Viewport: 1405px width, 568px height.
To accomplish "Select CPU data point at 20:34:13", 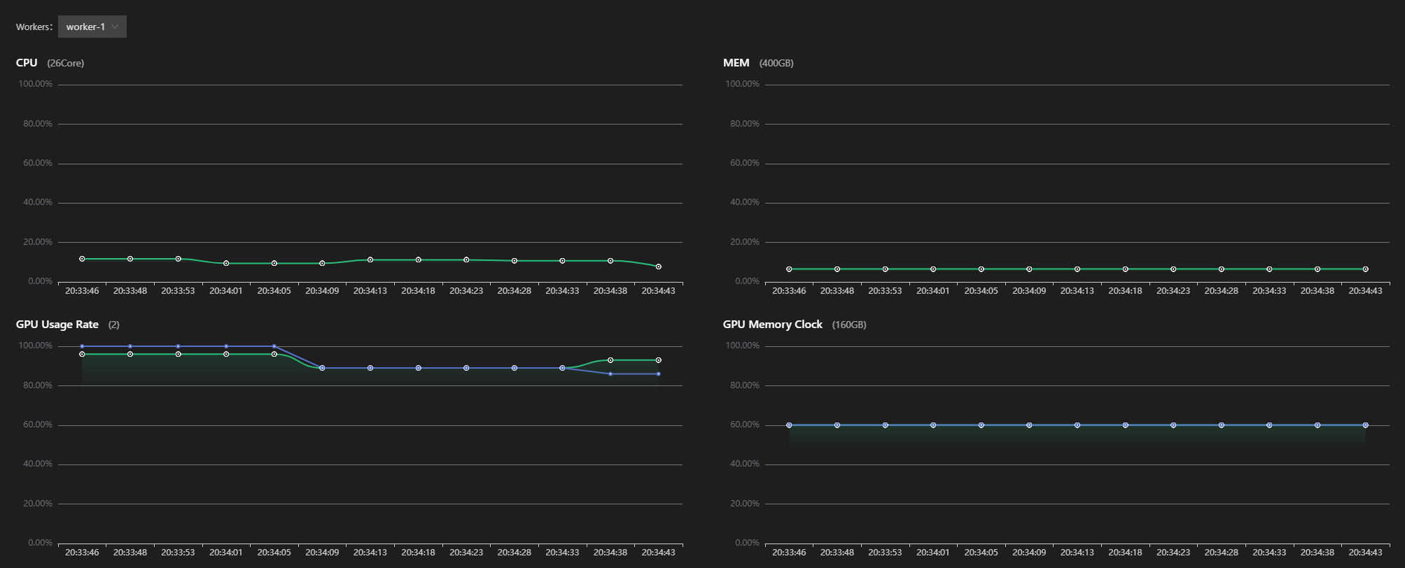I will [x=370, y=260].
